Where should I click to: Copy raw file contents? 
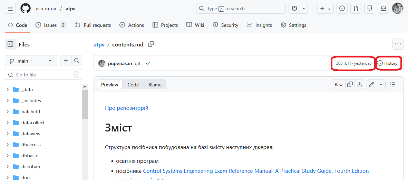tap(350, 85)
